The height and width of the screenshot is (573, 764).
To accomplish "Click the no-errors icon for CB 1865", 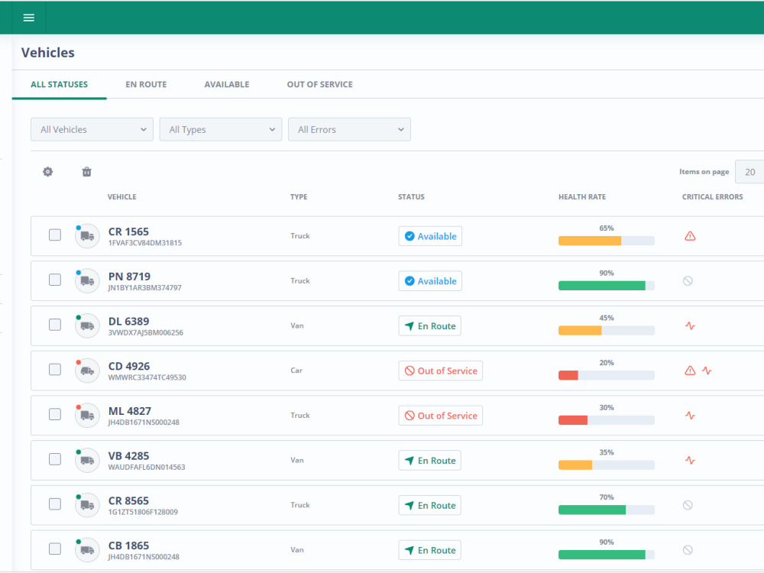I will tap(688, 550).
